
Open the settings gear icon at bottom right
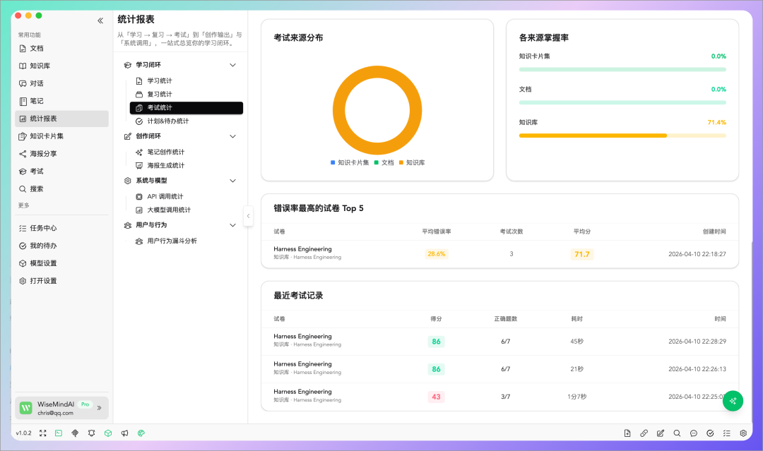[x=743, y=433]
